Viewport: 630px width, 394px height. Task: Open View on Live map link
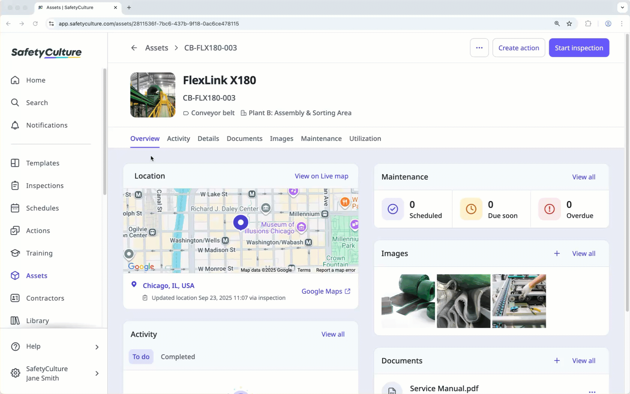coord(321,176)
